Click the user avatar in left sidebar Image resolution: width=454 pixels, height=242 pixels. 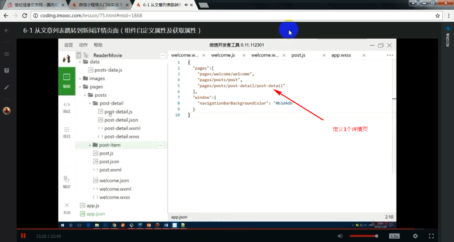point(6,110)
